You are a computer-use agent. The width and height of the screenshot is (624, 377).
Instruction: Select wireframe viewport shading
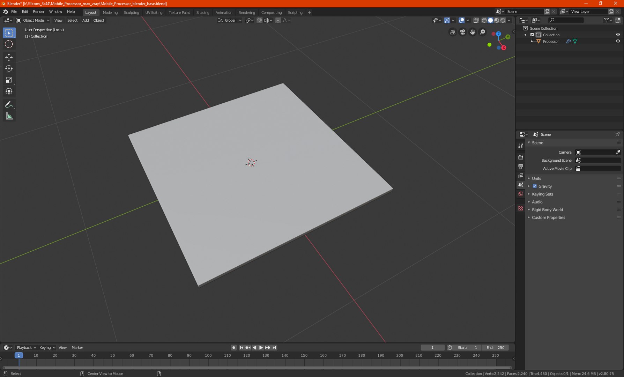tap(484, 20)
